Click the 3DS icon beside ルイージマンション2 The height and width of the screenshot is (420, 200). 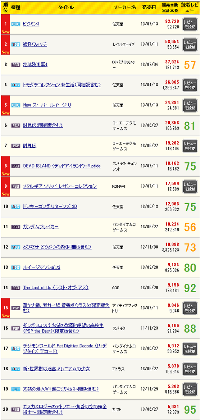(16, 267)
